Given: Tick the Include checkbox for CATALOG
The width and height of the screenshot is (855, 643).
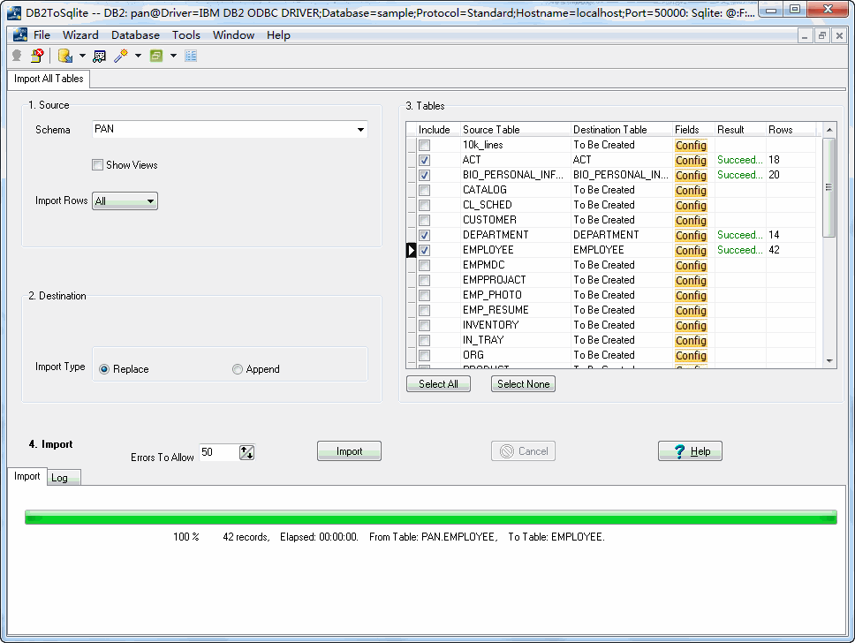Looking at the screenshot, I should [x=424, y=190].
